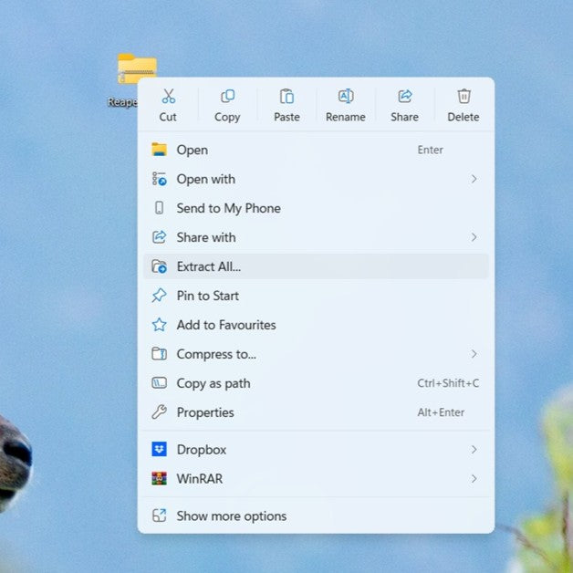The height and width of the screenshot is (573, 573).
Task: Select Copy as path
Action: (x=316, y=383)
